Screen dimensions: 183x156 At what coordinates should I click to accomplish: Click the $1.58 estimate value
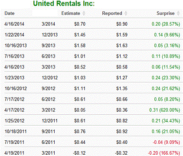coord(80,45)
